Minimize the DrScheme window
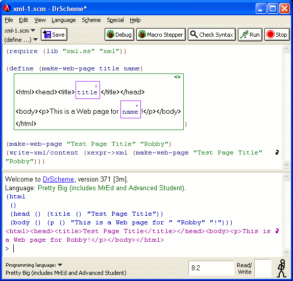This screenshot has height=281, width=293. point(261,9)
